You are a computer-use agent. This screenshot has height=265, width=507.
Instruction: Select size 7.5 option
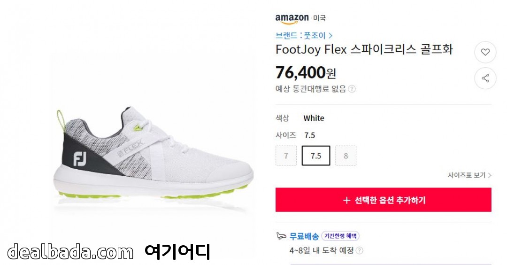point(316,156)
